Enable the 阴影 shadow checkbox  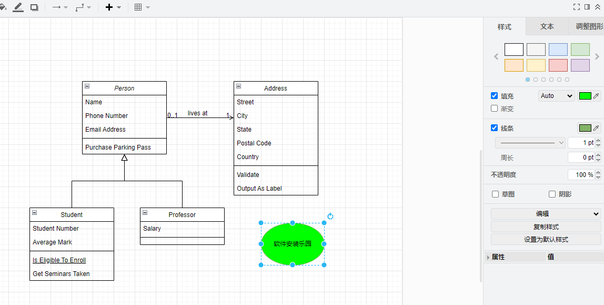pyautogui.click(x=552, y=194)
